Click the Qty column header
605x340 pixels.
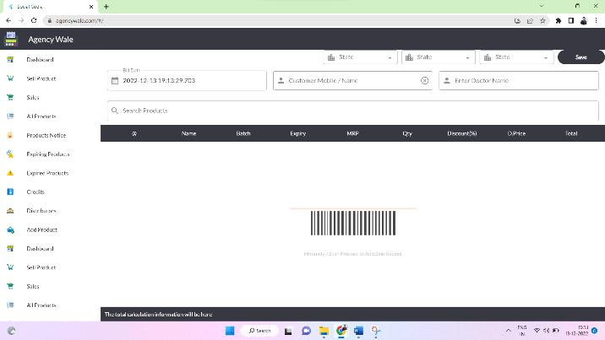click(407, 133)
